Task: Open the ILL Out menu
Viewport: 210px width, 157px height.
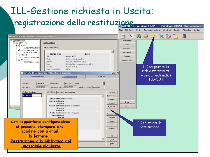Action: [129, 30]
